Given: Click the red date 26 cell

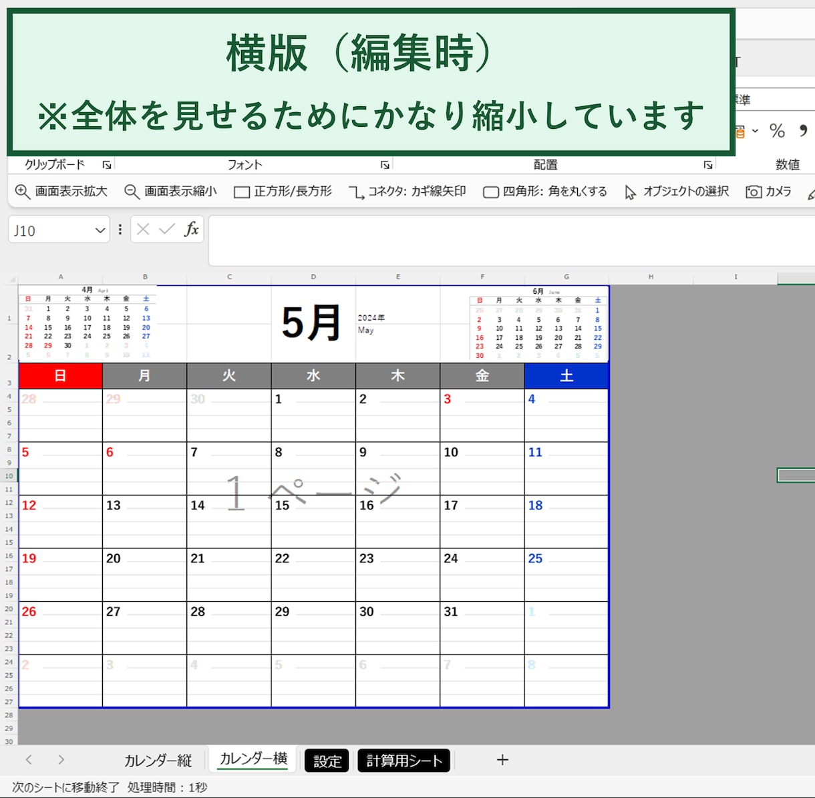Looking at the screenshot, I should click(60, 628).
